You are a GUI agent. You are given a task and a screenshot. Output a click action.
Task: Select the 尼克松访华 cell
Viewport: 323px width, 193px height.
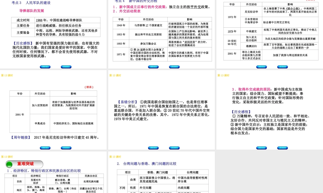[x=251, y=12]
